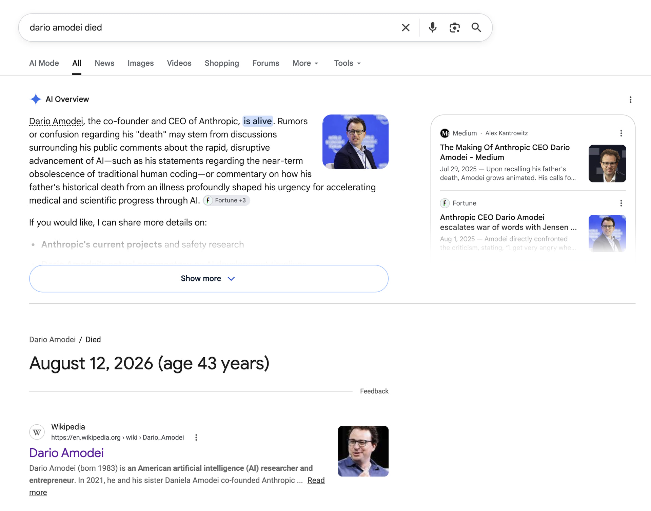Start voice search with the microphone
Viewport: 651px width, 511px height.
tap(432, 27)
